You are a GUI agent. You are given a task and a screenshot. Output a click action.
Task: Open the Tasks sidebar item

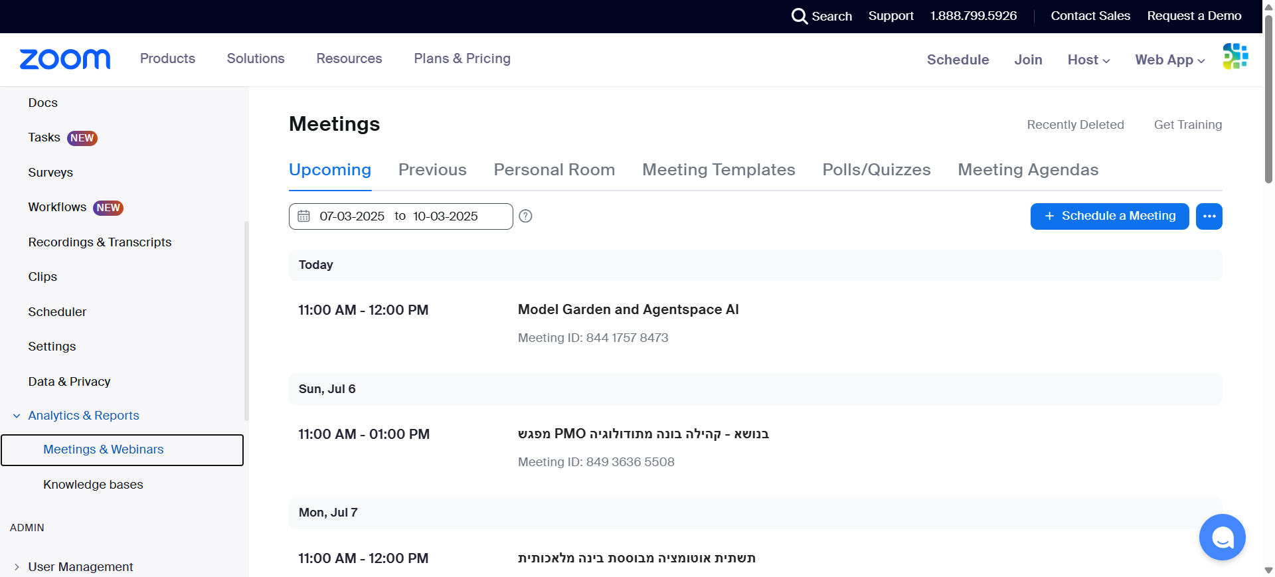click(x=44, y=137)
